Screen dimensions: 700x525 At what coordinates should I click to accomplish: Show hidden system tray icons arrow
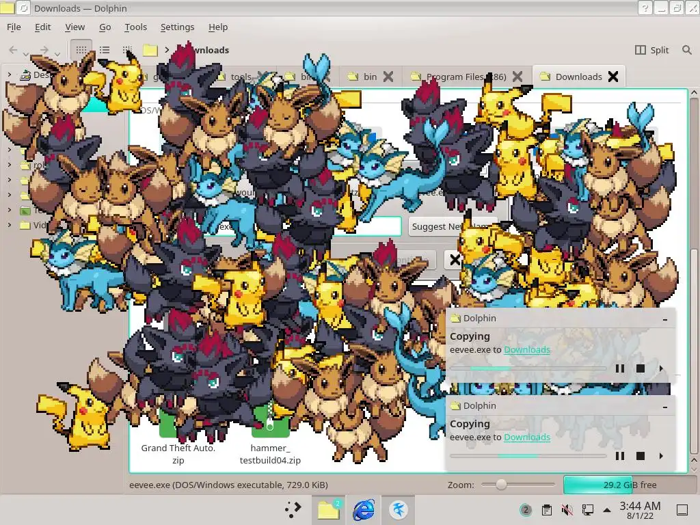pyautogui.click(x=607, y=510)
